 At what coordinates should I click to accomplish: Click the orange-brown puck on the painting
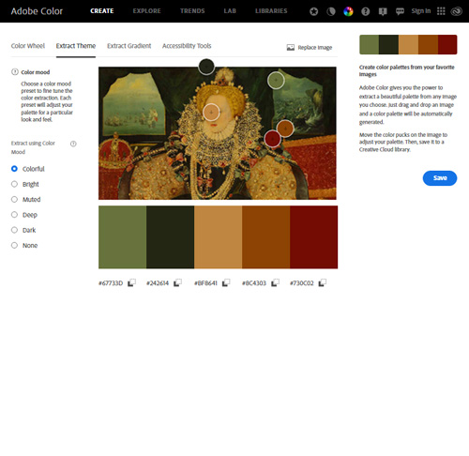(x=285, y=129)
